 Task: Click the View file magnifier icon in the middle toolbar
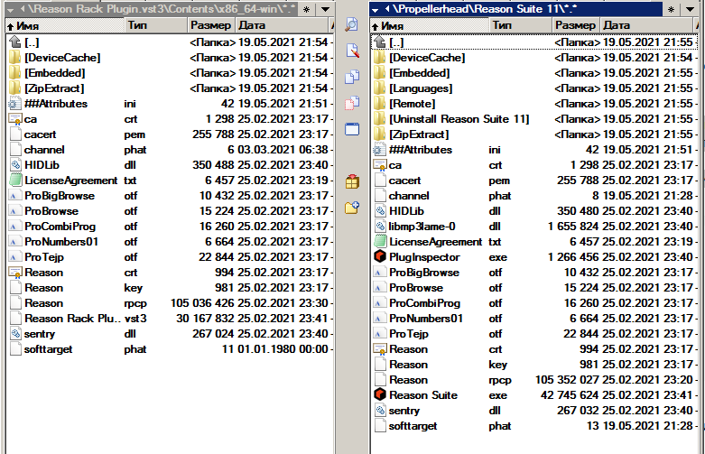352,24
